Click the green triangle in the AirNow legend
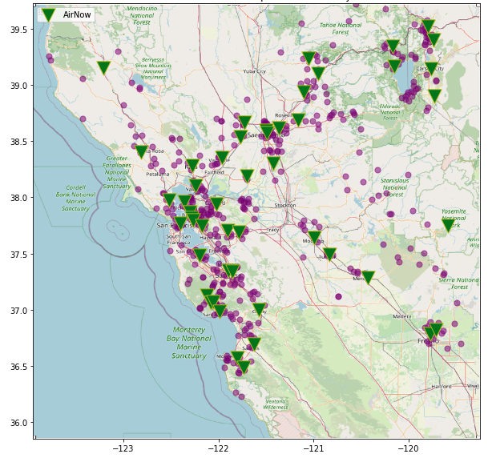This screenshot has width=488, height=458. 48,14
